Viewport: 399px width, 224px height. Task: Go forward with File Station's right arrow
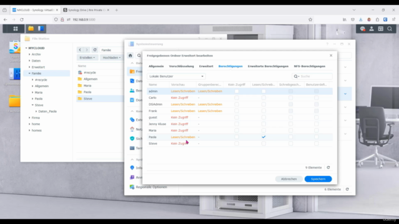tap(87, 50)
